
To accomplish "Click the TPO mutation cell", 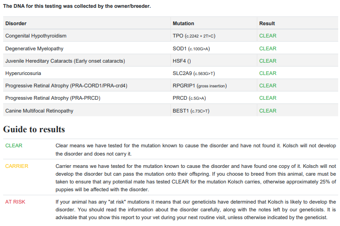I will click(194, 36).
